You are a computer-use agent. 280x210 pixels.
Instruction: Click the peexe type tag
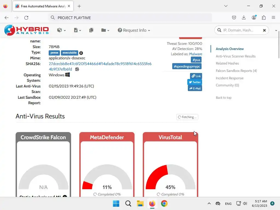point(54,53)
